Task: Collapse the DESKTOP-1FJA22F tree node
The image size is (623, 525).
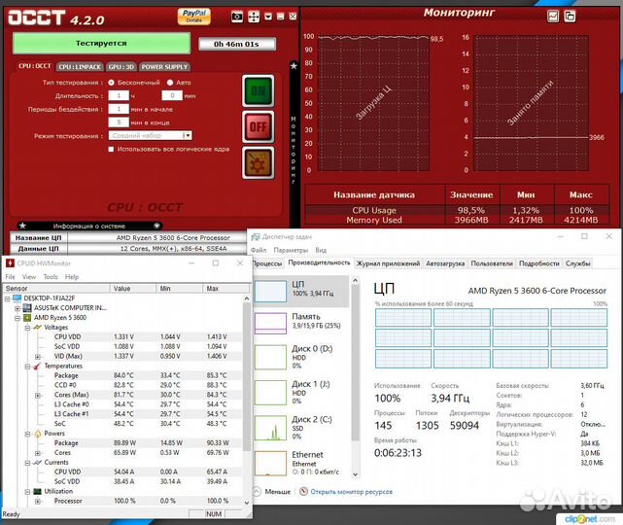Action: pyautogui.click(x=7, y=298)
